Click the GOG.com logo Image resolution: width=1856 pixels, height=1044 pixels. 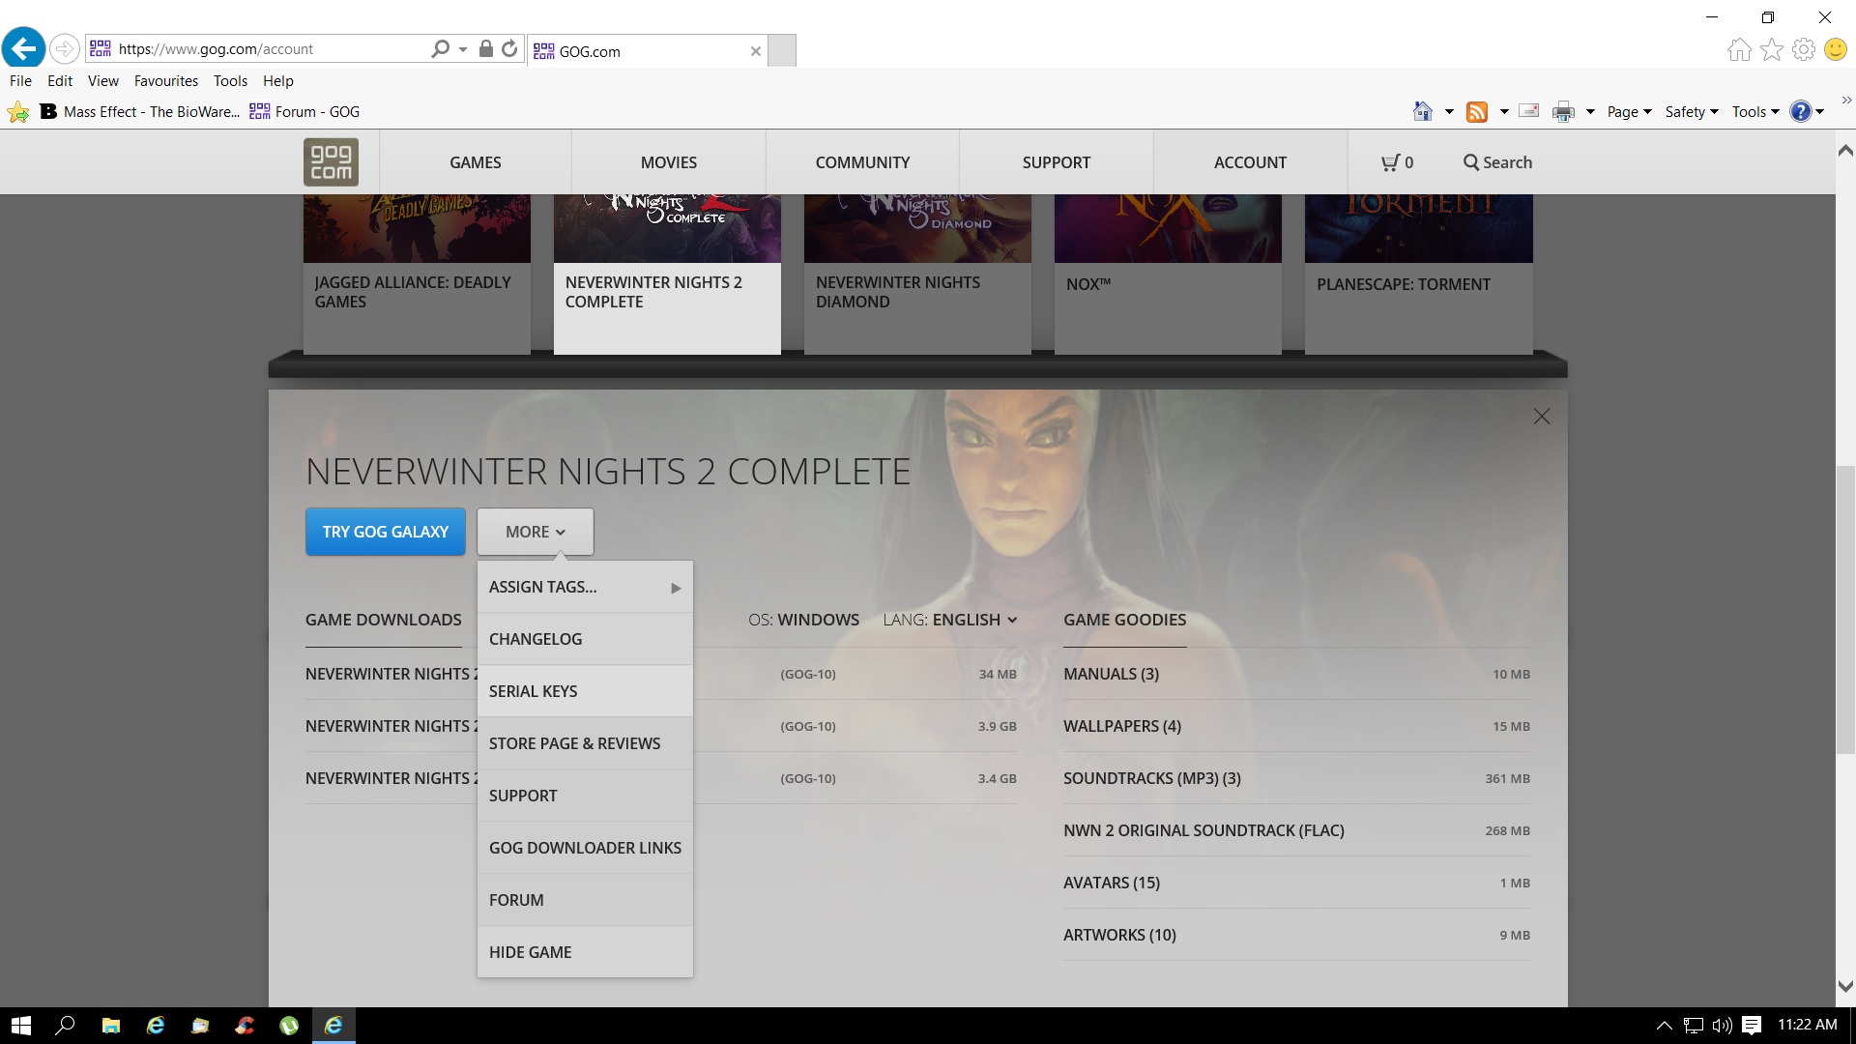point(331,161)
